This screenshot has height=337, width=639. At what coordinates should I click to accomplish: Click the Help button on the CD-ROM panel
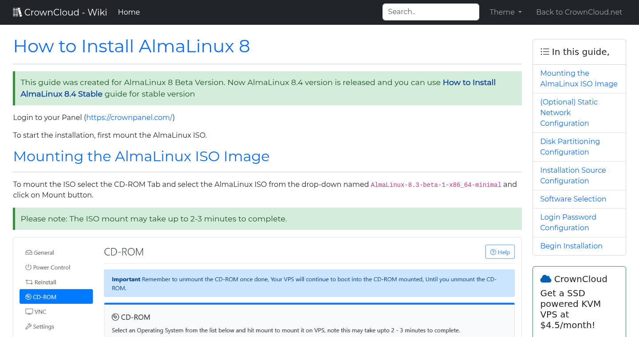(500, 252)
